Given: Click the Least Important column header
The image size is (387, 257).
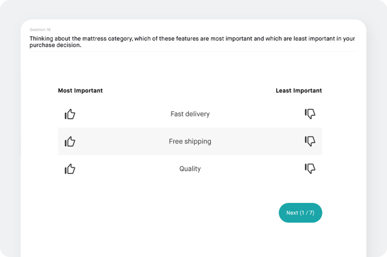Looking at the screenshot, I should point(299,91).
